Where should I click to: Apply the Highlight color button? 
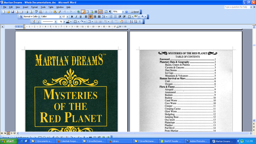pos(135,17)
